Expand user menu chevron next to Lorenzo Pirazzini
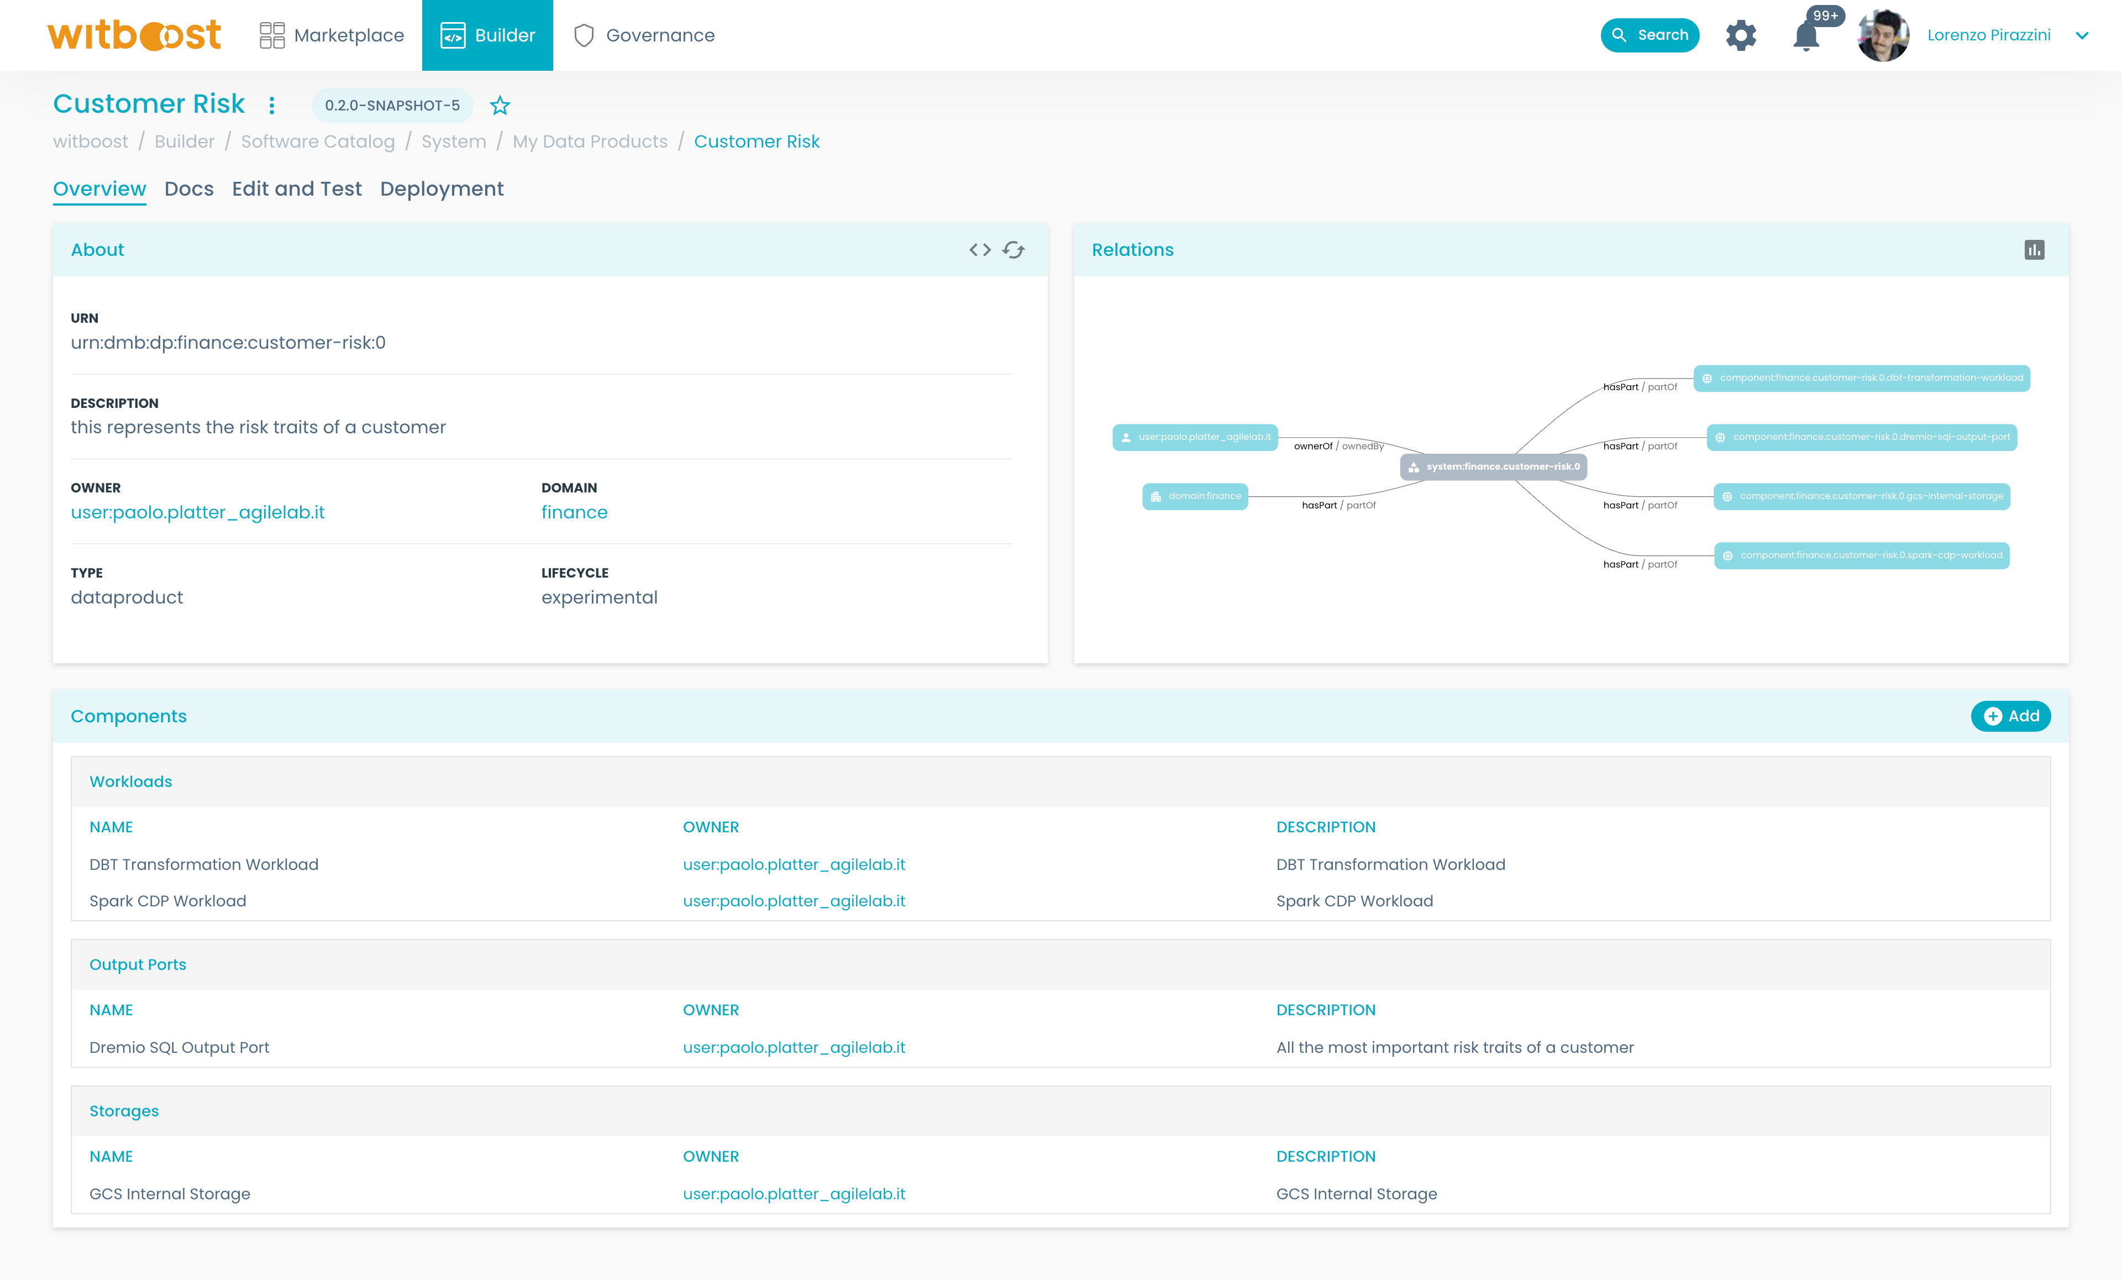The height and width of the screenshot is (1280, 2122). [2082, 35]
